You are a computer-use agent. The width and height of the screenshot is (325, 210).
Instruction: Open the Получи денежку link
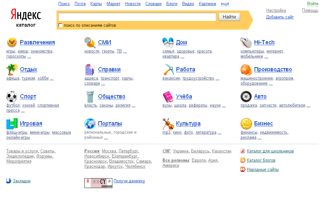(129, 181)
